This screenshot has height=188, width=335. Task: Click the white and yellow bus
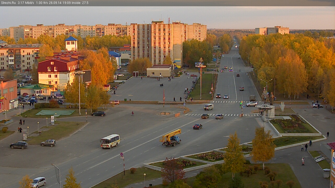pos(110,141)
